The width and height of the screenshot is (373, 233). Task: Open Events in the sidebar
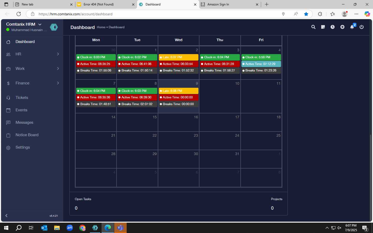pyautogui.click(x=21, y=110)
